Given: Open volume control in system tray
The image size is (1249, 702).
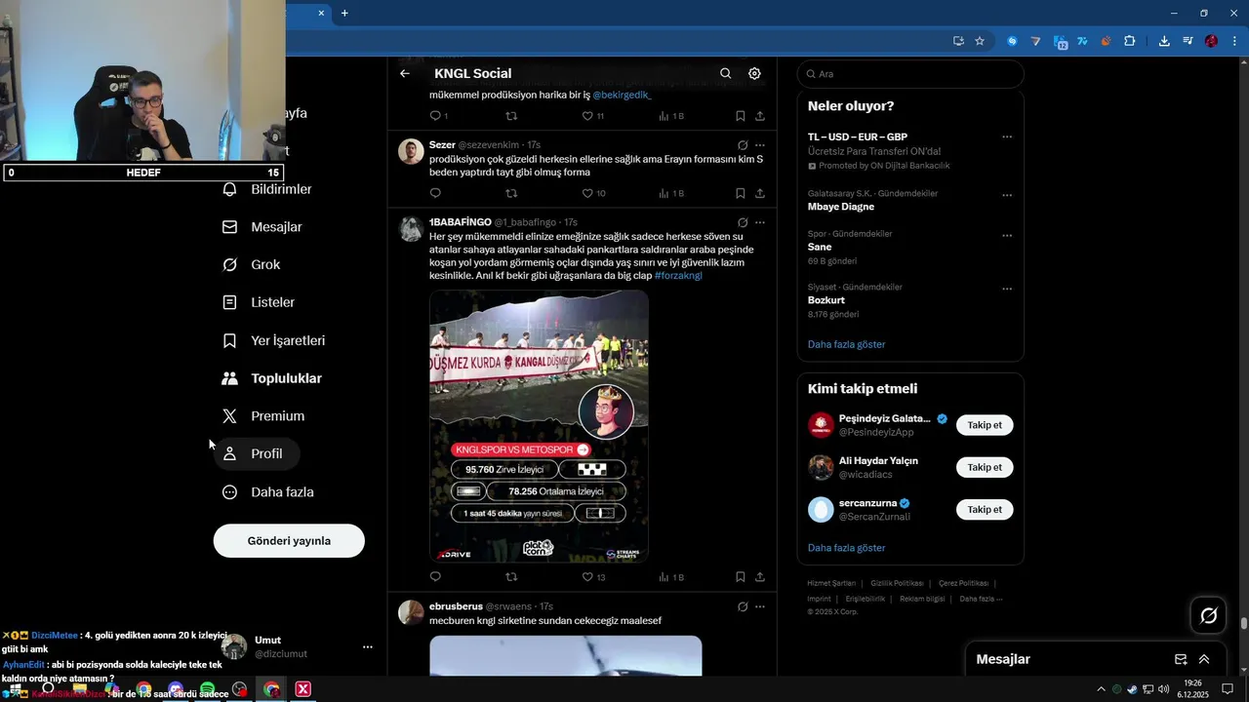Looking at the screenshot, I should [1163, 689].
